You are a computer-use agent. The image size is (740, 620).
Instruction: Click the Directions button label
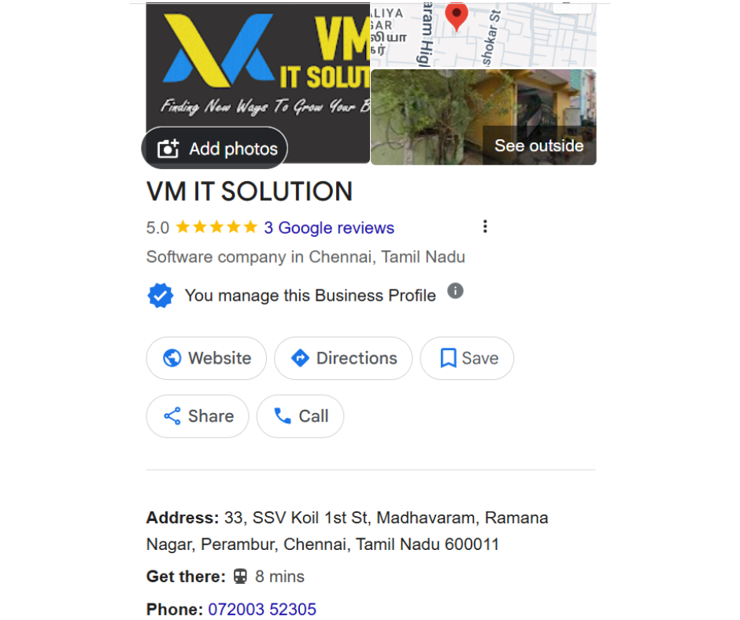click(x=357, y=358)
